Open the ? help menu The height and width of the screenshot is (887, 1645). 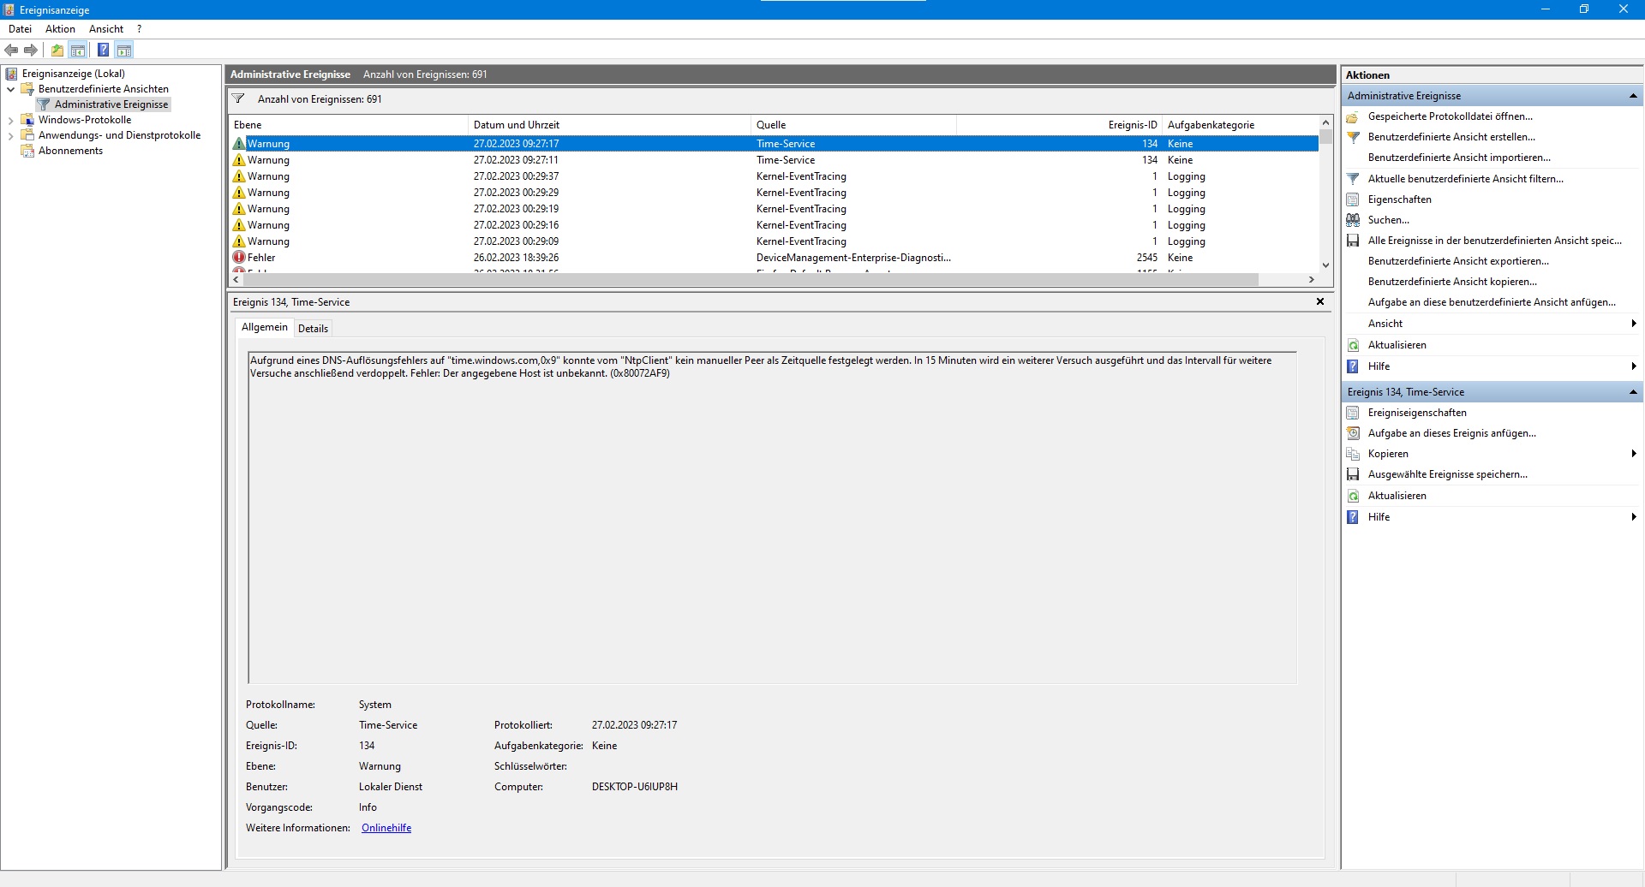tap(139, 29)
